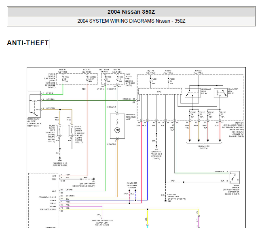Click the LT GRN/BLK label near hood switch
260x228 pixels.
pos(219,172)
